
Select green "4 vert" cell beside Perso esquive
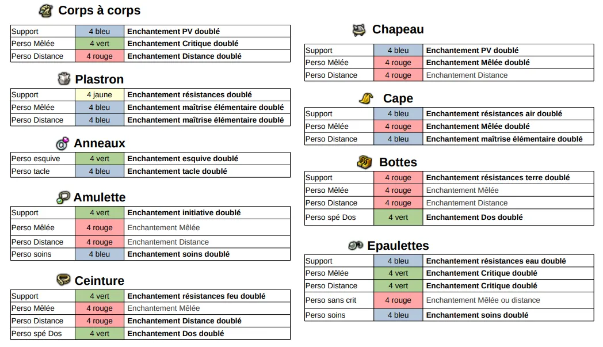[99, 159]
